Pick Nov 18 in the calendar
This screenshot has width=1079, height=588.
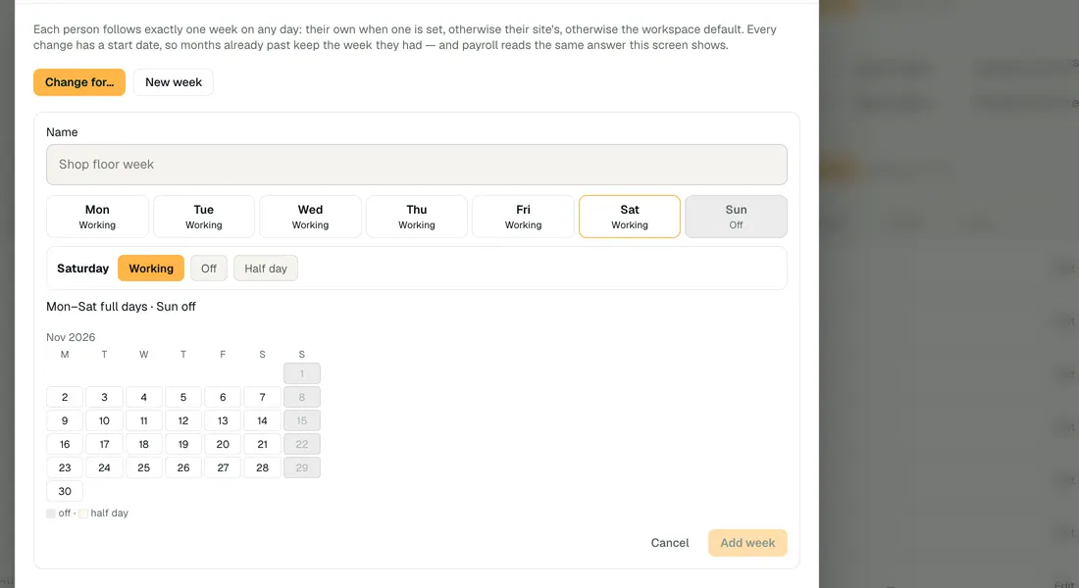pos(144,444)
